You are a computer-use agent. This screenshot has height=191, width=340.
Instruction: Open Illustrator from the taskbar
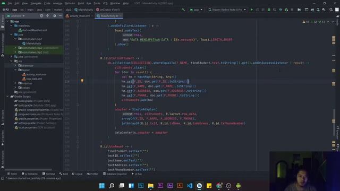[180, 186]
